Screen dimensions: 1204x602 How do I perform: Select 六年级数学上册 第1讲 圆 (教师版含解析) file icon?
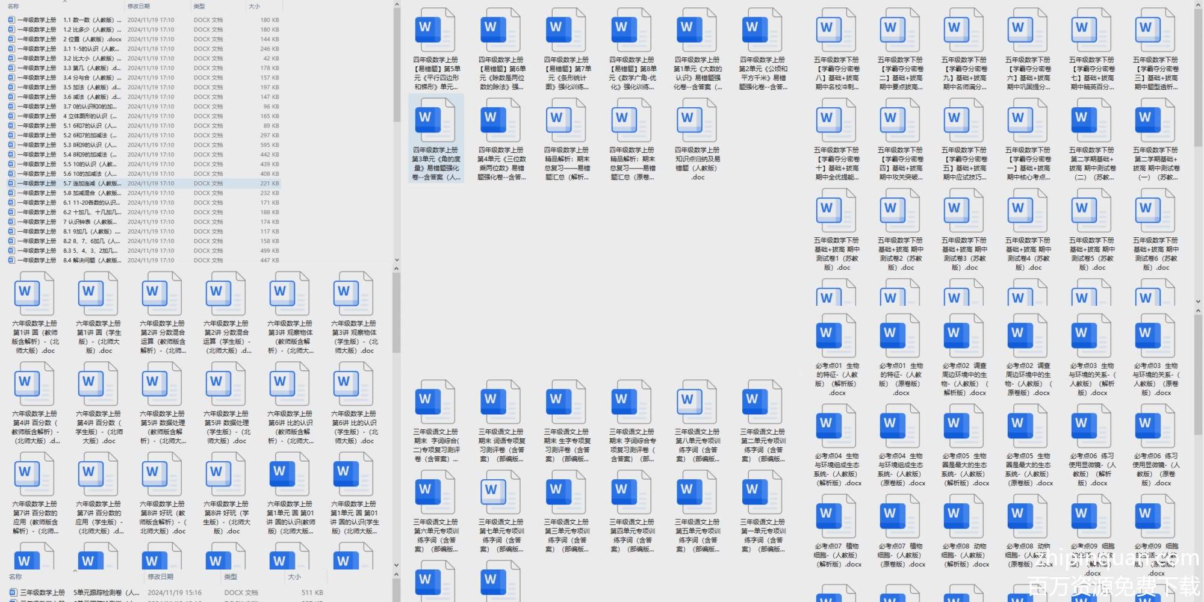click(34, 293)
